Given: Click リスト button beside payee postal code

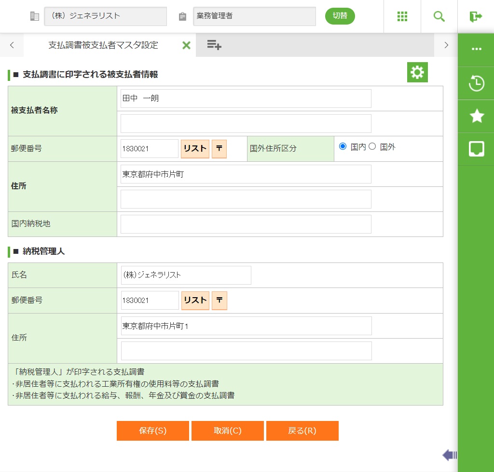Looking at the screenshot, I should tap(195, 149).
